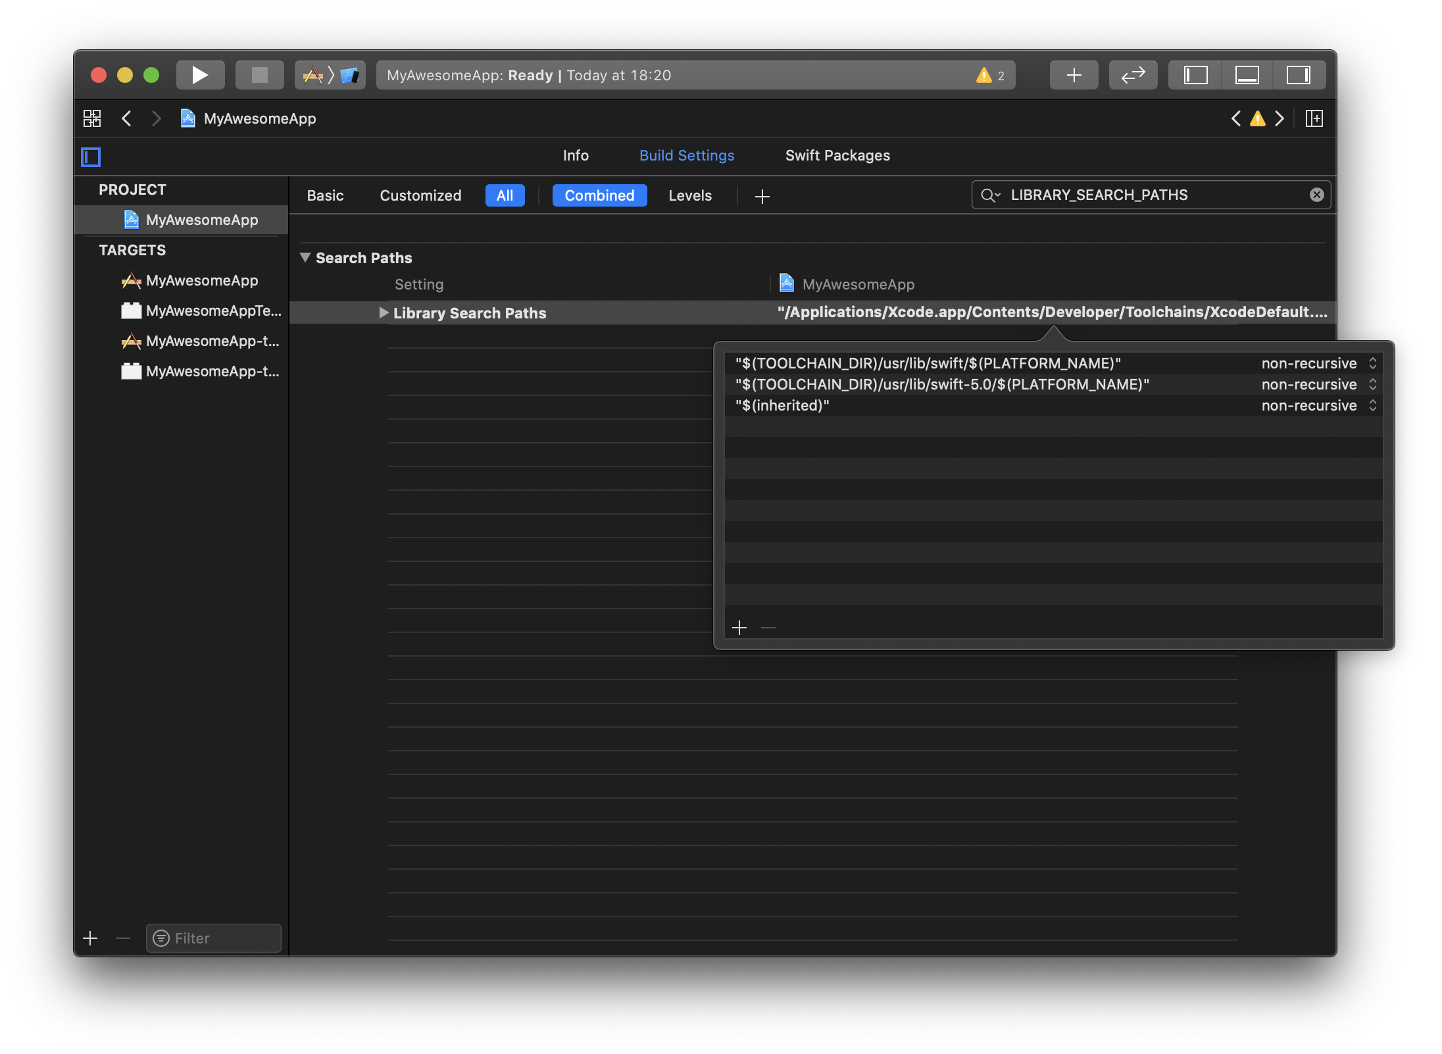The width and height of the screenshot is (1442, 1054).
Task: Show only Customized build settings
Action: pyautogui.click(x=420, y=195)
